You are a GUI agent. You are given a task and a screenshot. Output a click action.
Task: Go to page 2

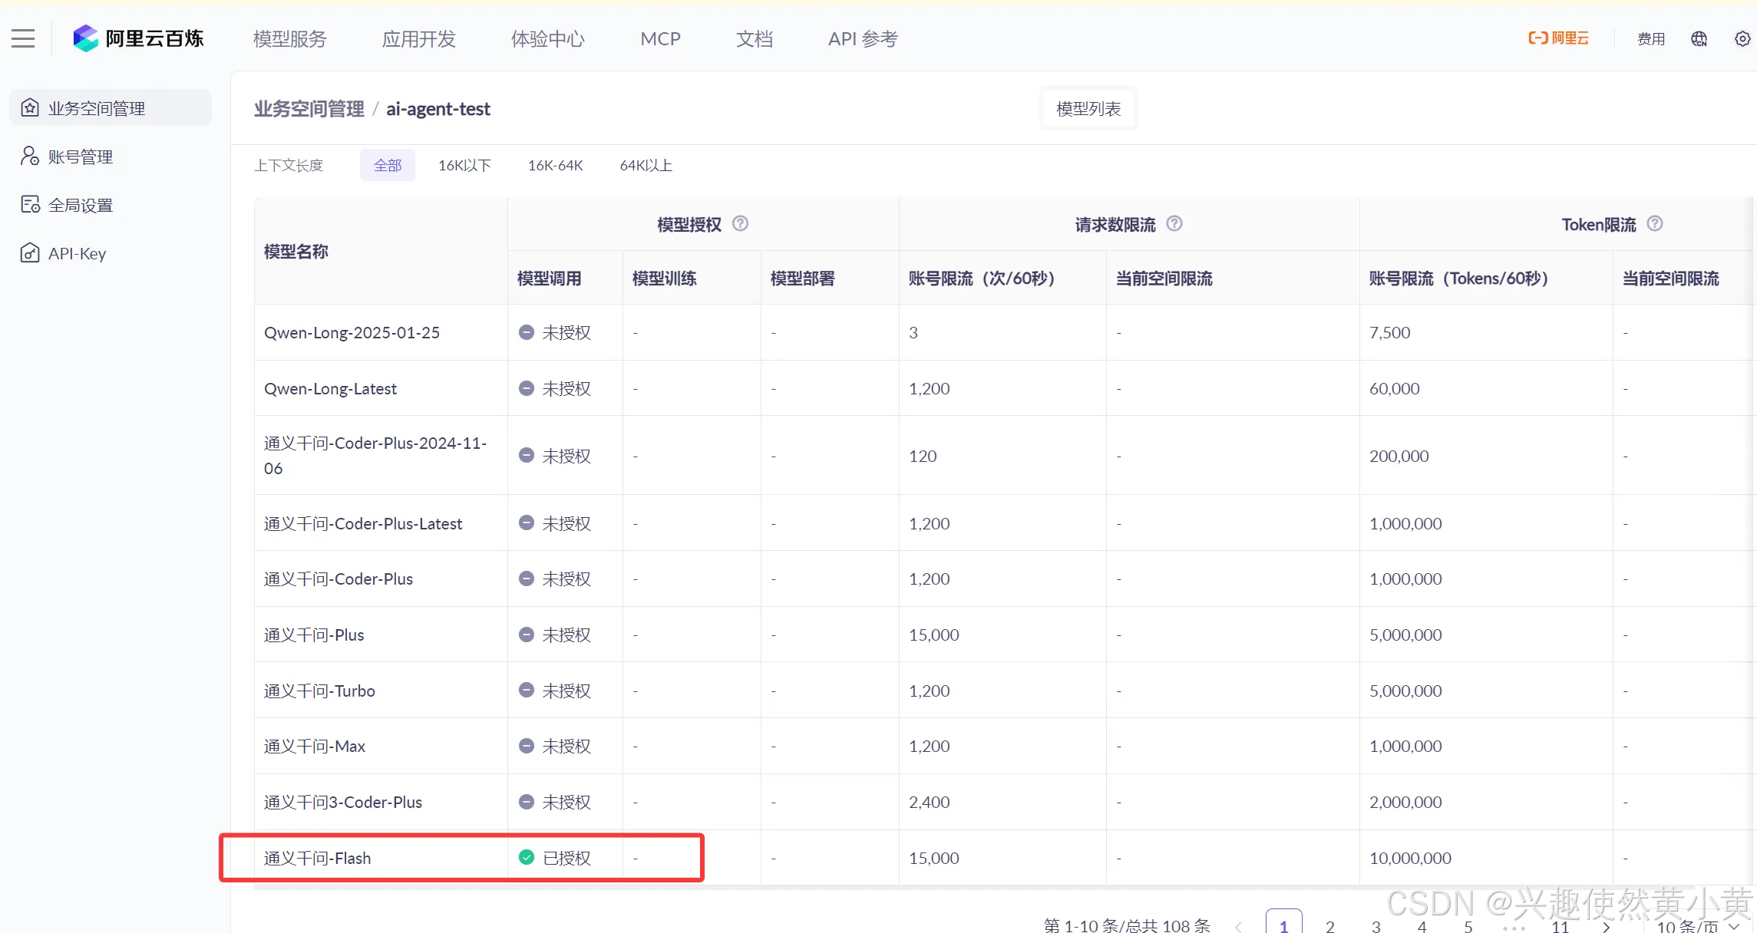pyautogui.click(x=1330, y=926)
